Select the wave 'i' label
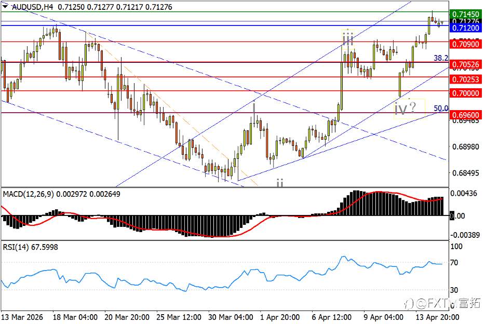Image resolution: width=486 pixels, height=324 pixels. (254, 107)
